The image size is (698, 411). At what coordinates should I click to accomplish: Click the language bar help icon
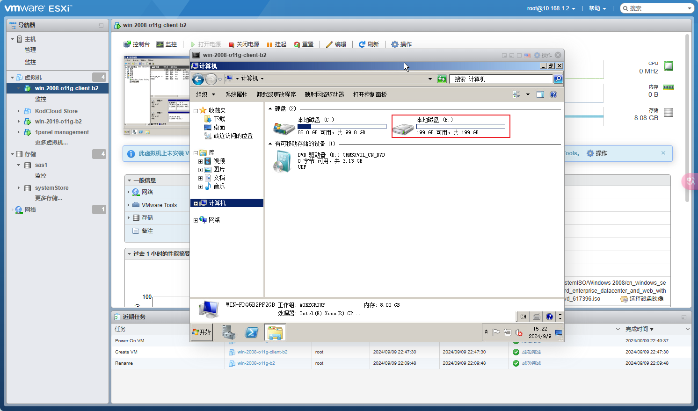click(550, 317)
